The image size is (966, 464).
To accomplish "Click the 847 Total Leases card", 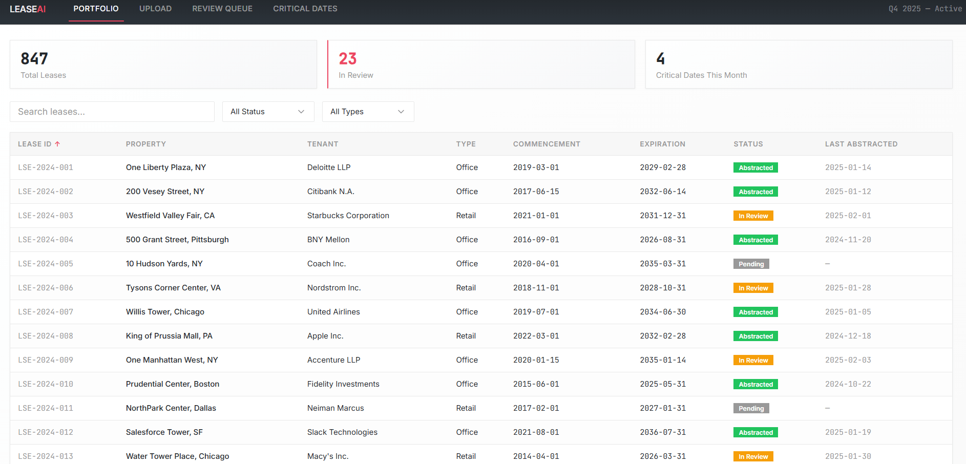I will (163, 65).
